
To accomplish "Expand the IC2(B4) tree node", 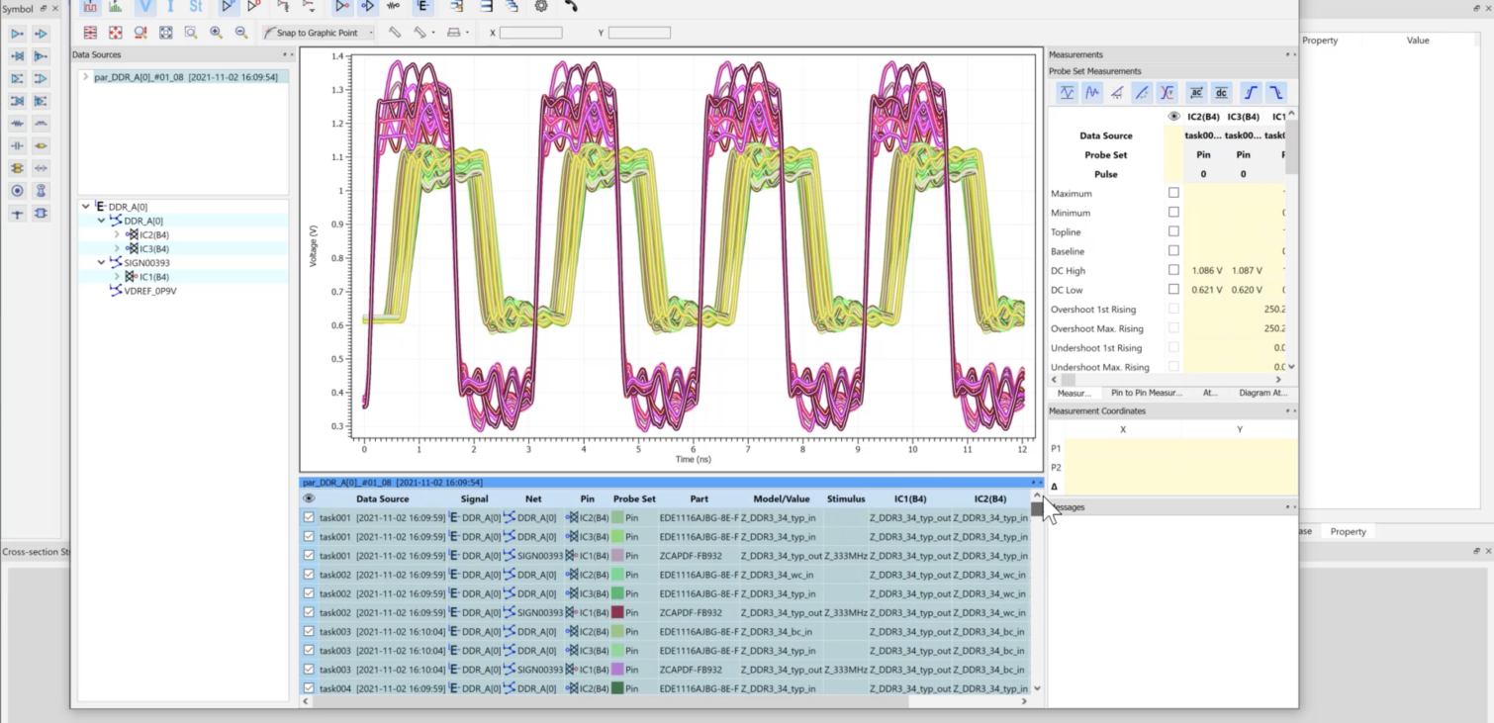I will [117, 234].
